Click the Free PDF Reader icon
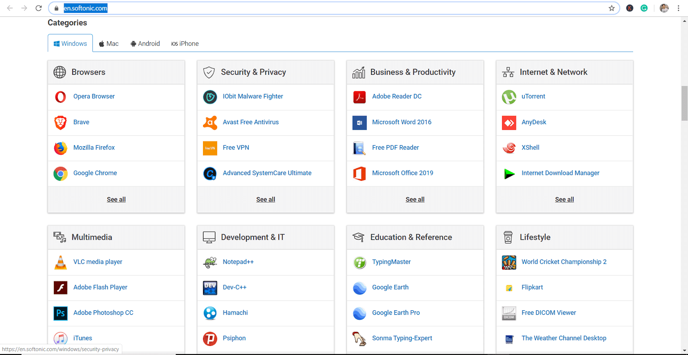The image size is (688, 355). [x=359, y=148]
